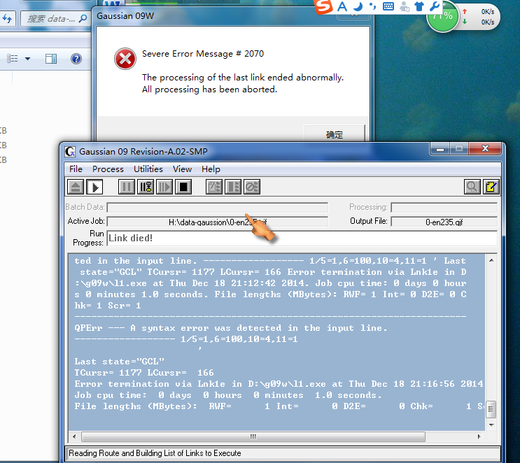The width and height of the screenshot is (520, 463).
Task: Start the job with the play icon
Action: point(94,187)
